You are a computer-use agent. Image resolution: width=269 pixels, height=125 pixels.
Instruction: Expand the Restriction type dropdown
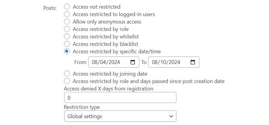120,116
